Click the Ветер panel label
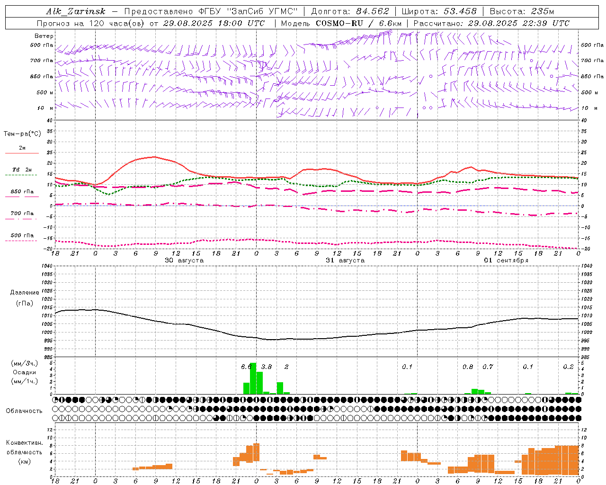Viewport: 606px width, 485px height. coord(44,36)
